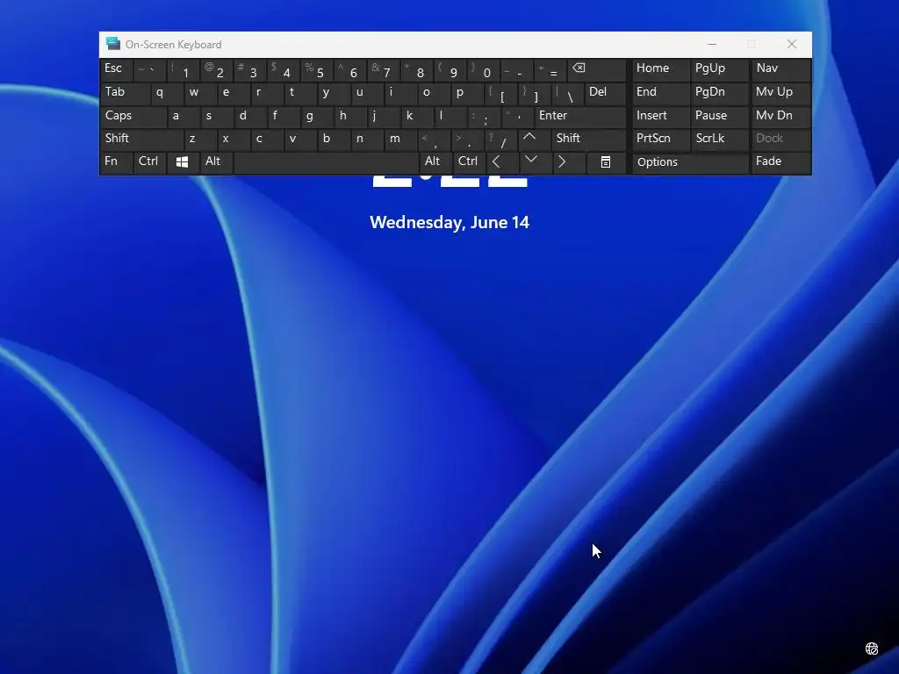Screen dimensions: 899x674
Task: Click the Home key
Action: coord(660,70)
